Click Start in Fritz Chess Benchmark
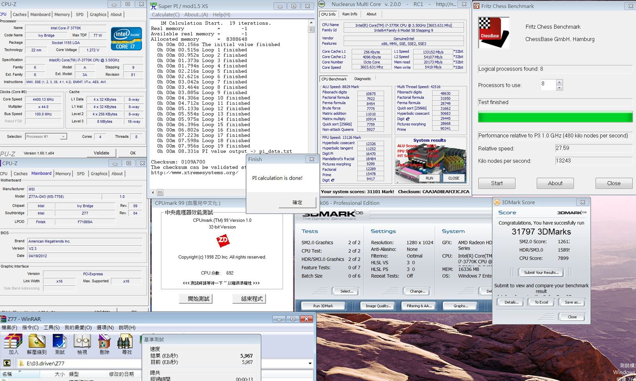Viewport: 636px width, 381px height. [497, 183]
